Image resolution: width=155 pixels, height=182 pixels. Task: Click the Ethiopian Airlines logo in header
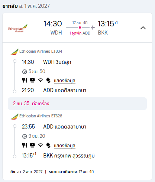click(18, 28)
